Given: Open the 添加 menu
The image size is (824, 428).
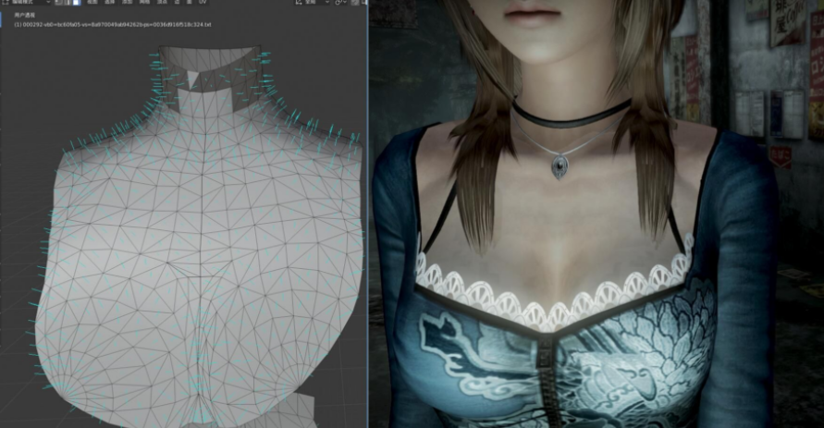Looking at the screenshot, I should 128,2.
